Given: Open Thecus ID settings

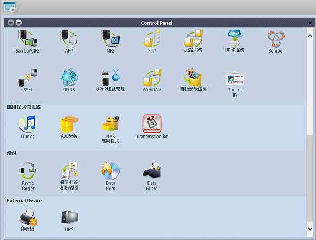Looking at the screenshot, I should tap(235, 84).
